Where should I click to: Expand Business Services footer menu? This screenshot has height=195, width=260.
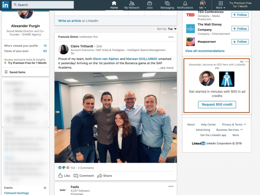229,130
